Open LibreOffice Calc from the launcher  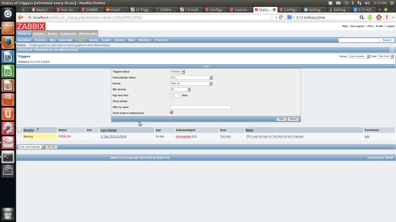[x=8, y=71]
